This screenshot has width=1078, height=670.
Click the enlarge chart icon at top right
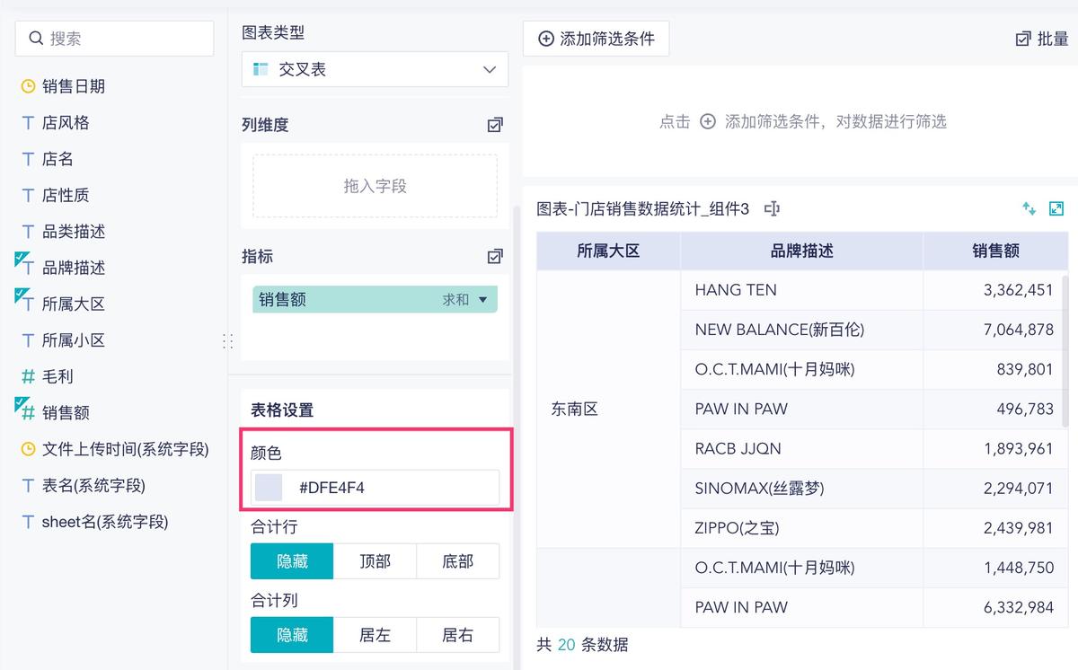1056,207
